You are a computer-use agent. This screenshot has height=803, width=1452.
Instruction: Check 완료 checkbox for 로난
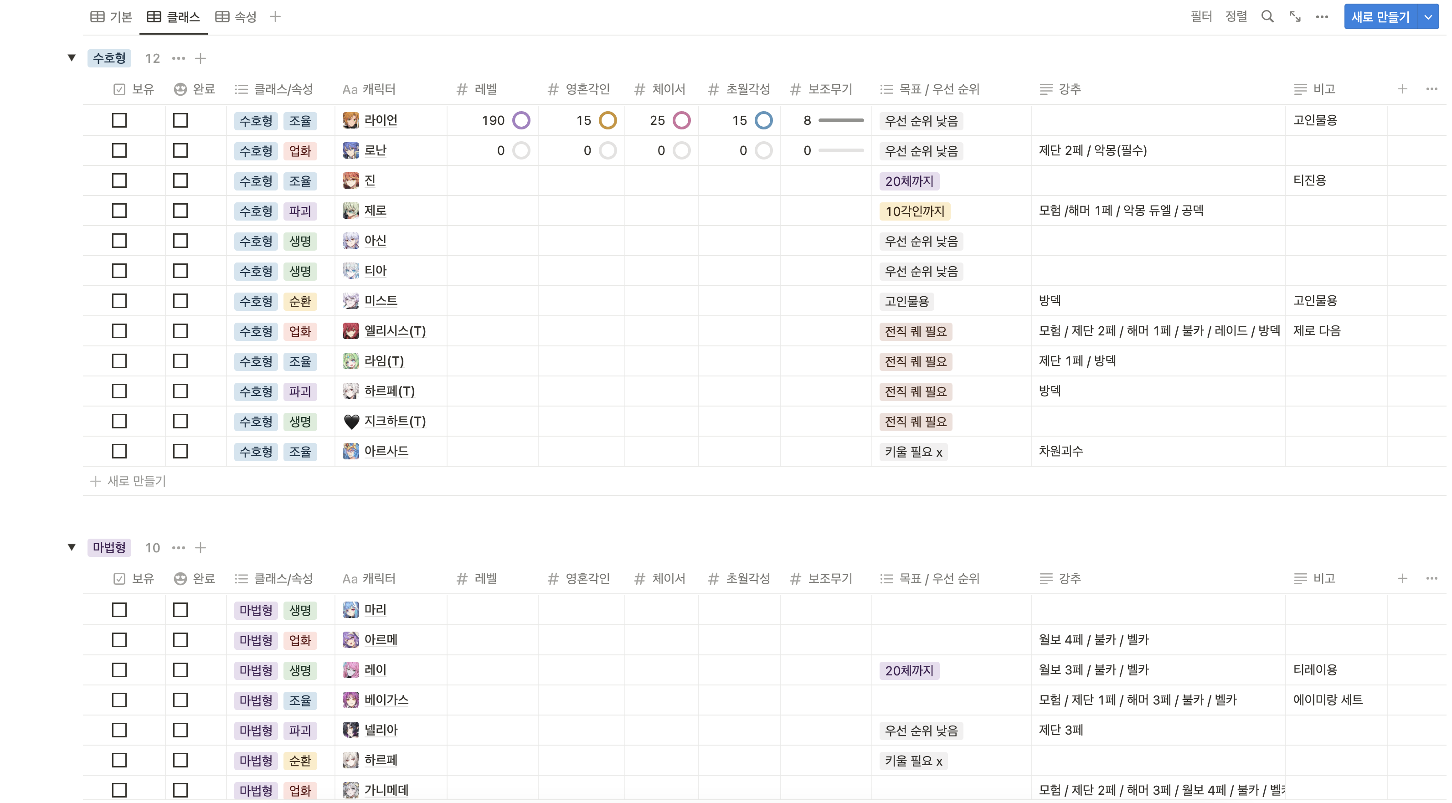pos(180,150)
